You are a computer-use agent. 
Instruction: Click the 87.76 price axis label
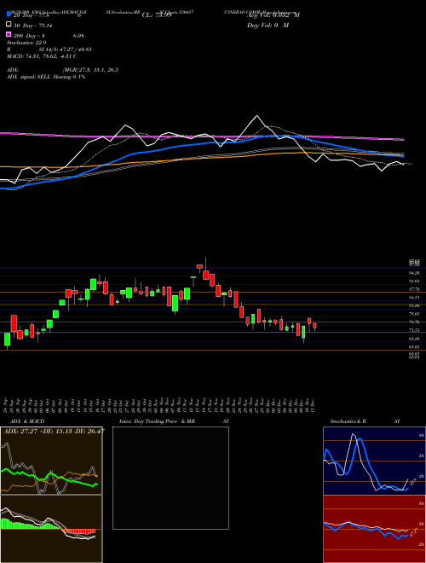[414, 289]
